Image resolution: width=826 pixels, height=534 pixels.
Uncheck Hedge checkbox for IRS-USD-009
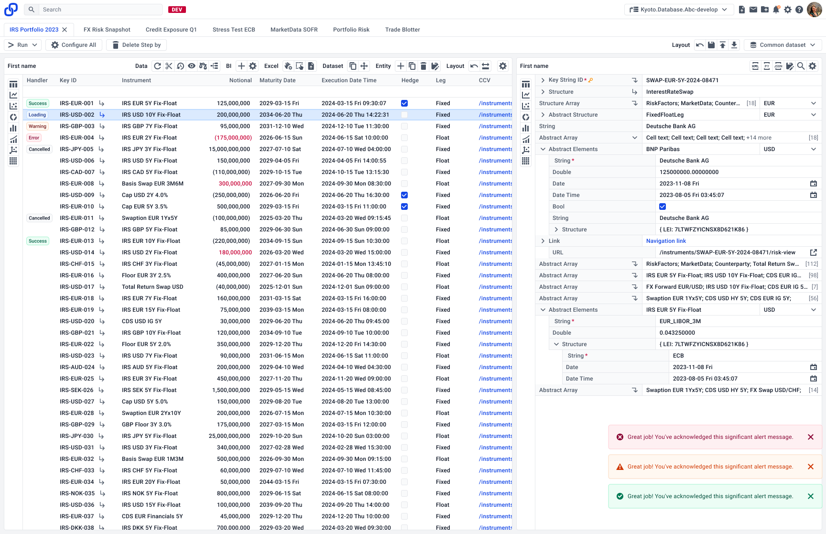[x=404, y=195]
